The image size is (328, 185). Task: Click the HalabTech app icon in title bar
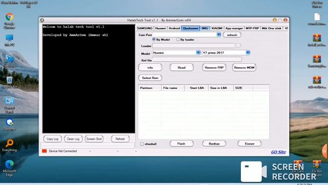pyautogui.click(x=42, y=20)
